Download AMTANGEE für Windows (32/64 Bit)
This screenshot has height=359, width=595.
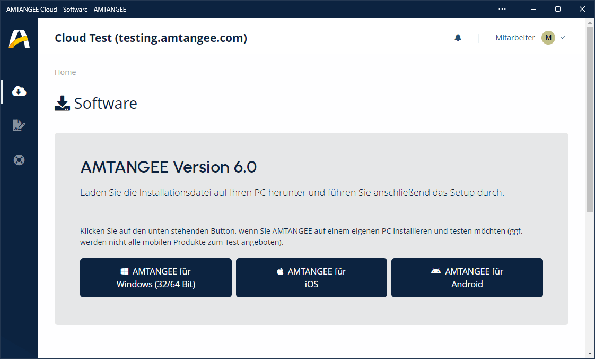(x=155, y=278)
